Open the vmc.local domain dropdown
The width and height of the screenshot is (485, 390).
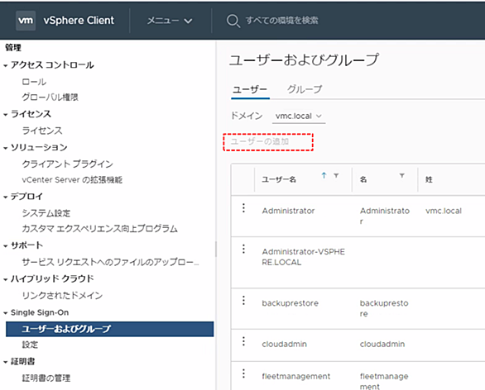click(299, 117)
